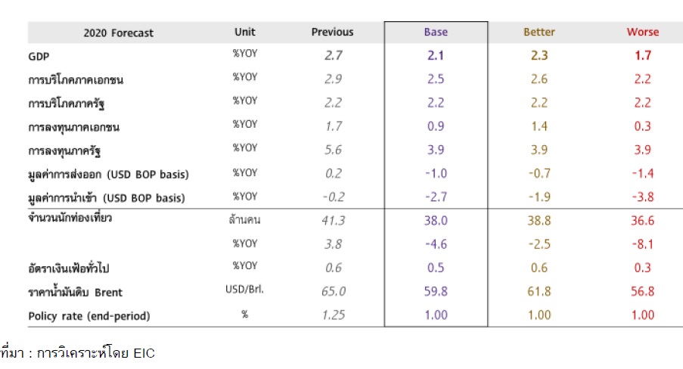Click the export value (USD BOP basis) row label
The image size is (683, 369).
pos(107,175)
